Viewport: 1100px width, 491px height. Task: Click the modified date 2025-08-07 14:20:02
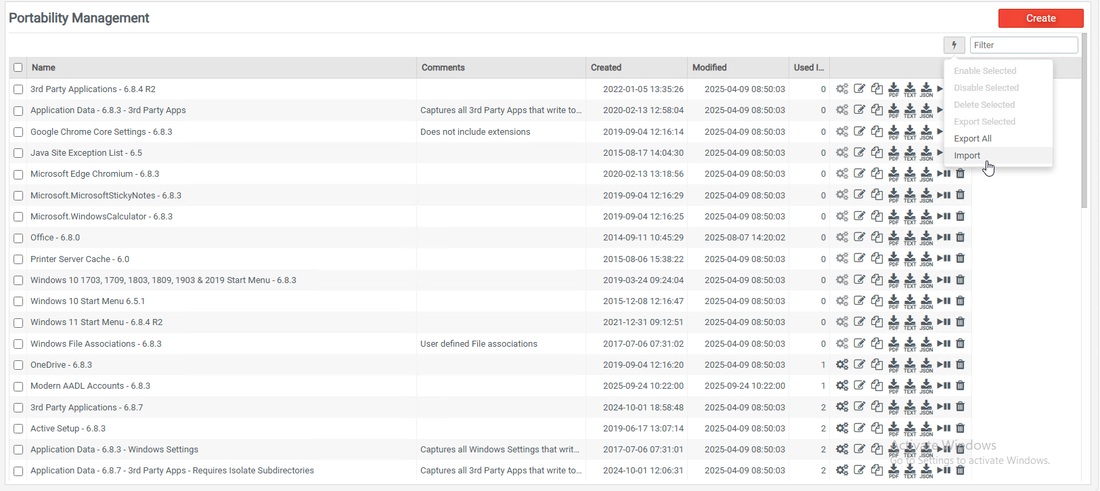point(745,238)
